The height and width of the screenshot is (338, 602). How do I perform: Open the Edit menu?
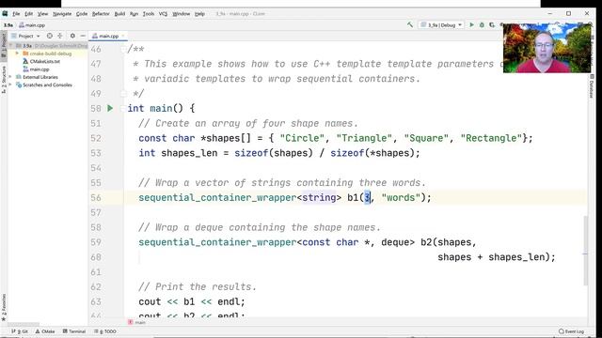[29, 14]
